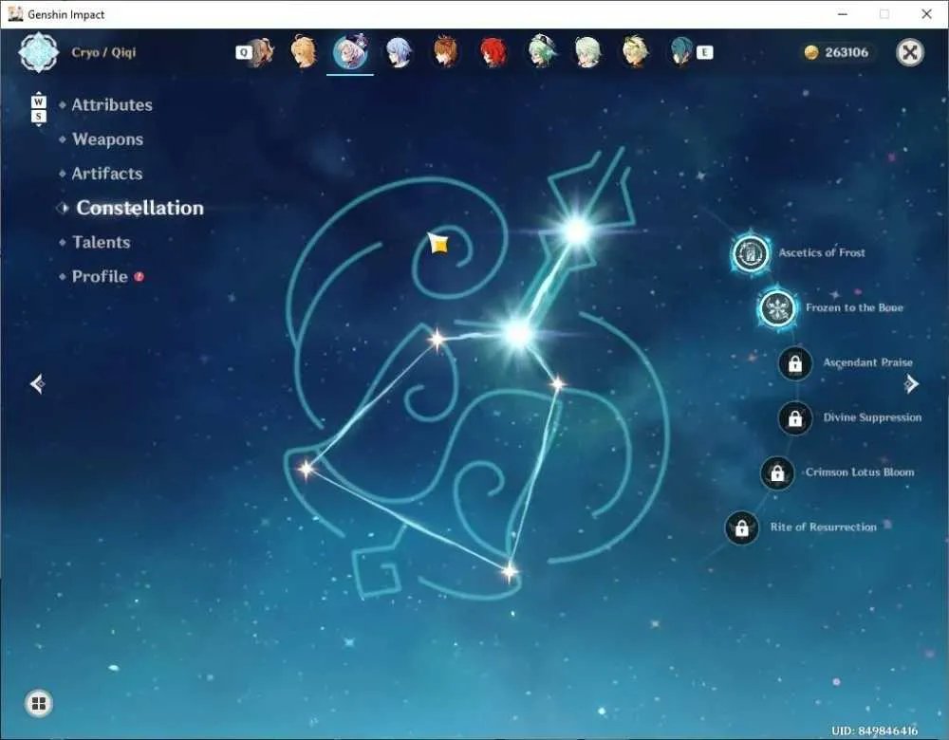Viewport: 949px width, 740px height.
Task: Click the Mora balance "263106"
Action: pos(847,52)
